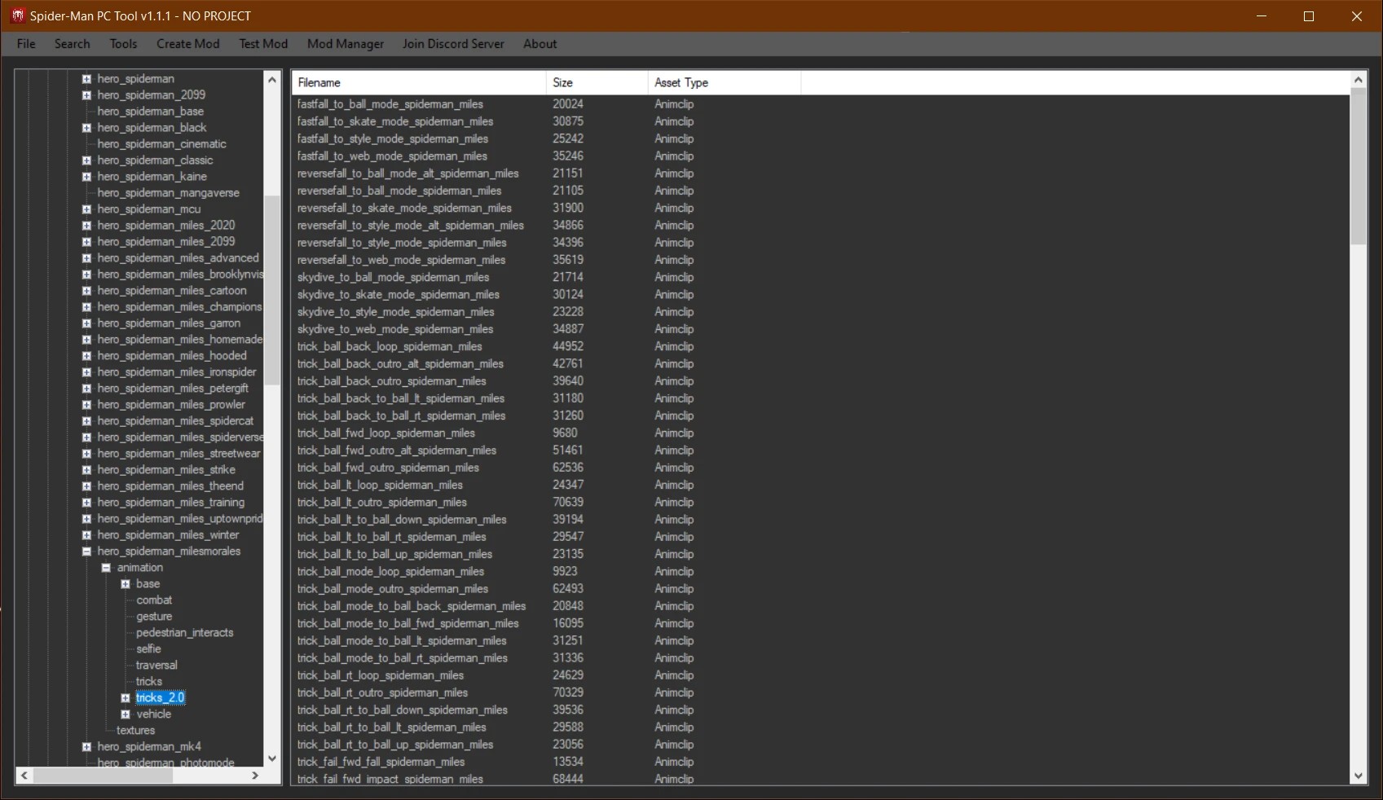This screenshot has height=800, width=1383.
Task: Select reversefall_to_skate_mode_spiderman_miles file
Action: [404, 209]
